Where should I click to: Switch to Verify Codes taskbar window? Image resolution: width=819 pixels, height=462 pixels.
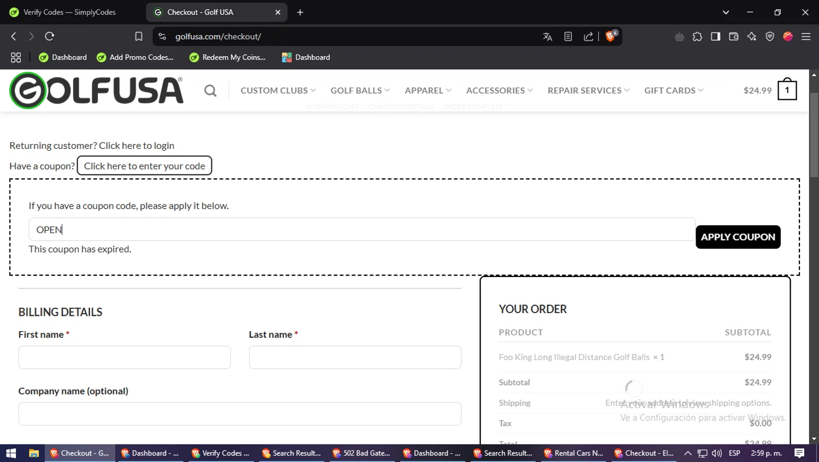(x=220, y=453)
